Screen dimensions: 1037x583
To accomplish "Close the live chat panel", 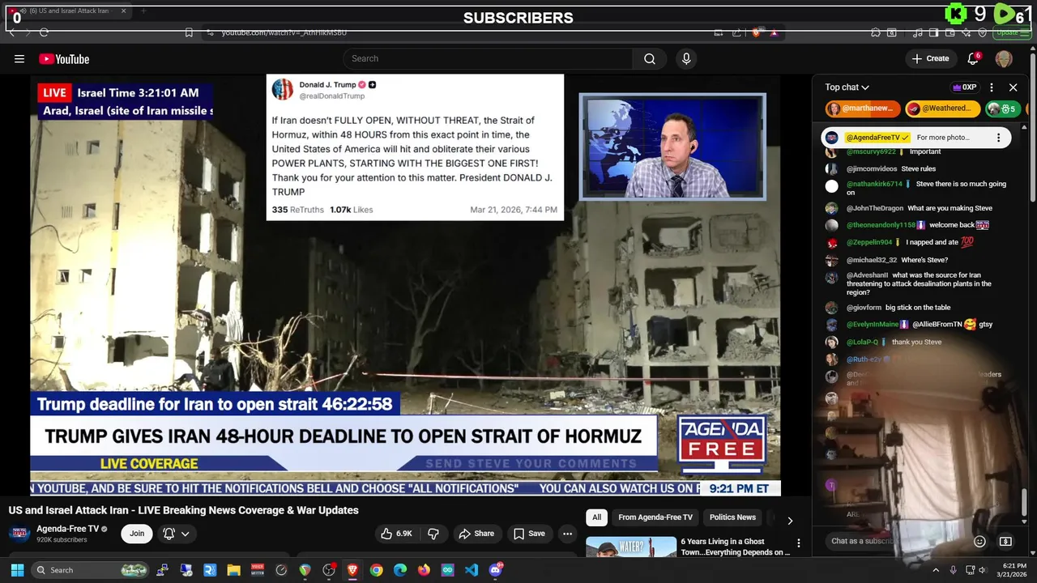I will pos(1013,87).
